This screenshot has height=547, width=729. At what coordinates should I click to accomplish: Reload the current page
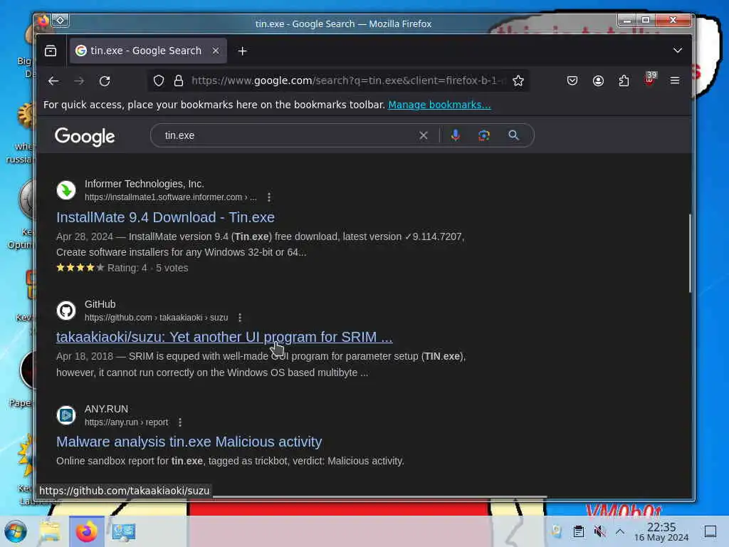click(x=105, y=81)
